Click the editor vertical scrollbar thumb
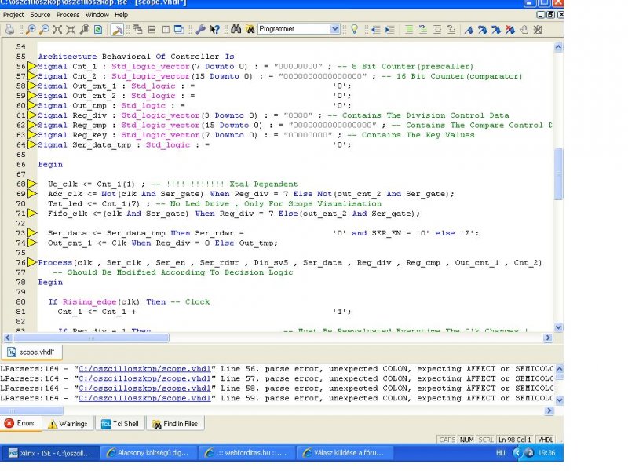 tap(558, 173)
